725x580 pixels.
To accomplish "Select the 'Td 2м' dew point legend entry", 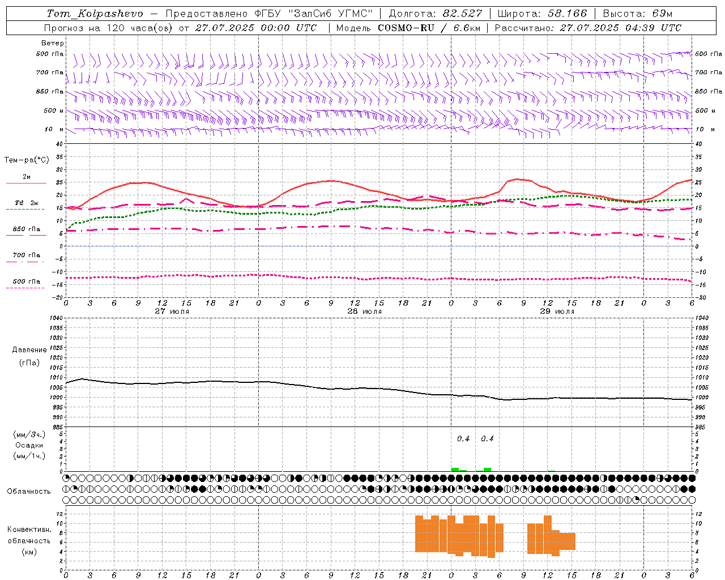I will tap(27, 203).
